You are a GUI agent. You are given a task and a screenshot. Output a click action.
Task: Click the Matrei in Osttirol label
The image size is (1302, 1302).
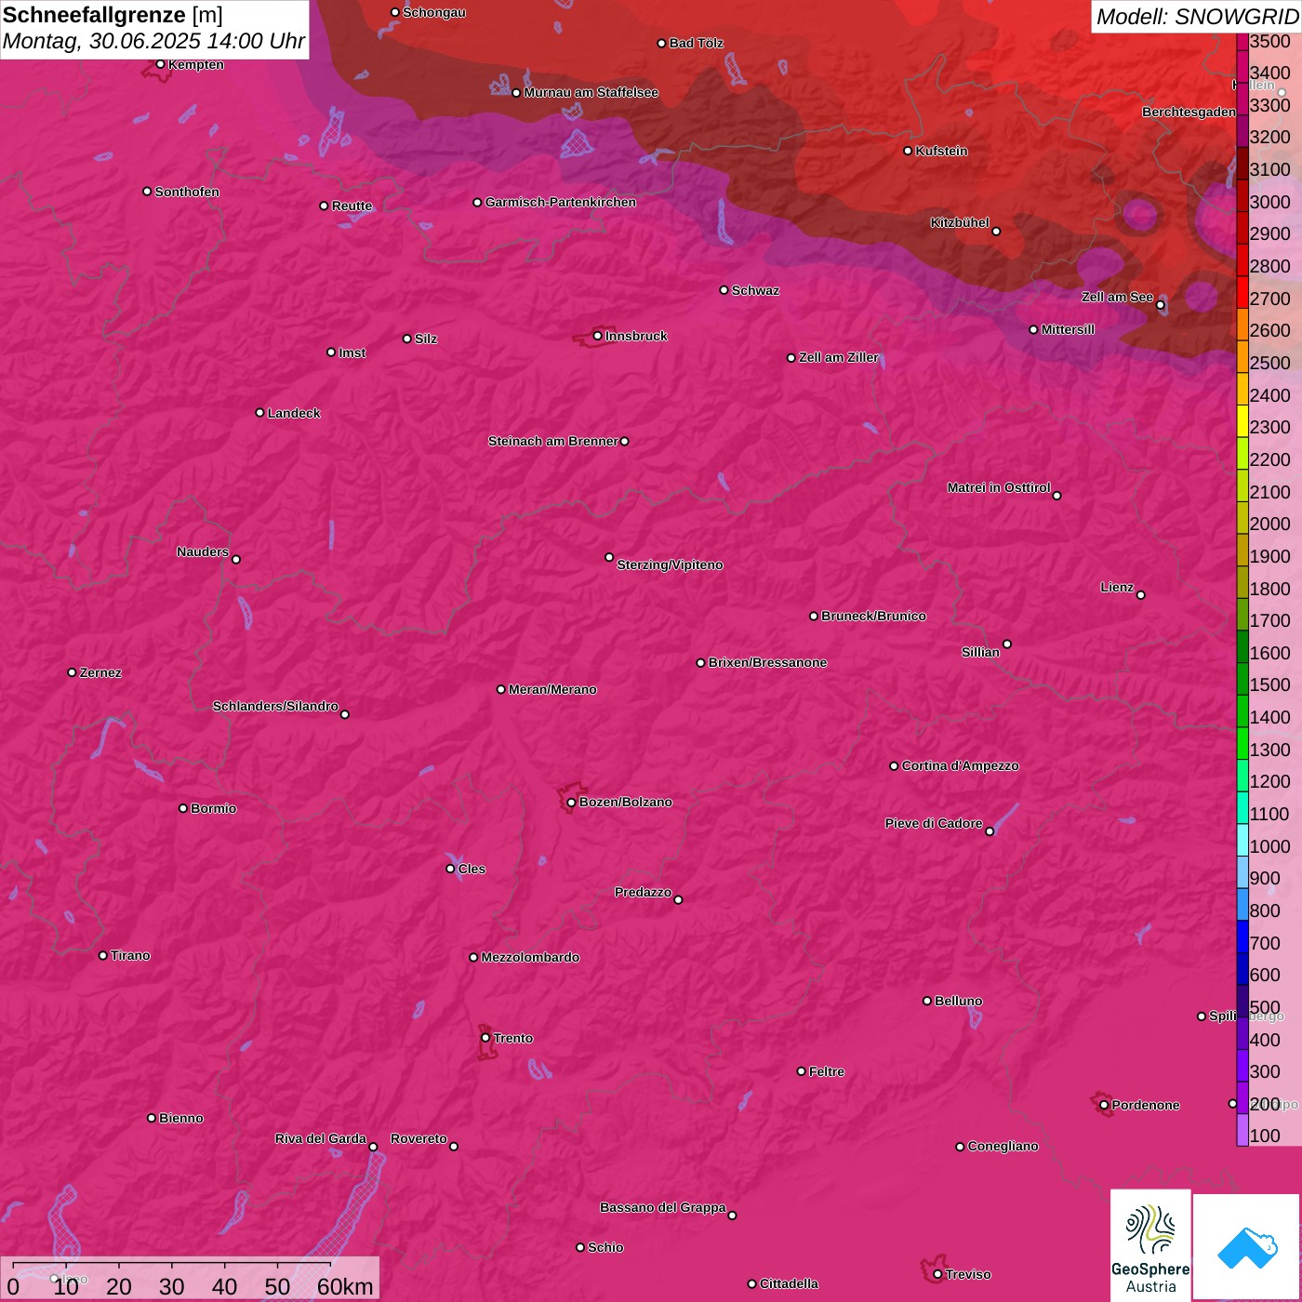(x=999, y=487)
